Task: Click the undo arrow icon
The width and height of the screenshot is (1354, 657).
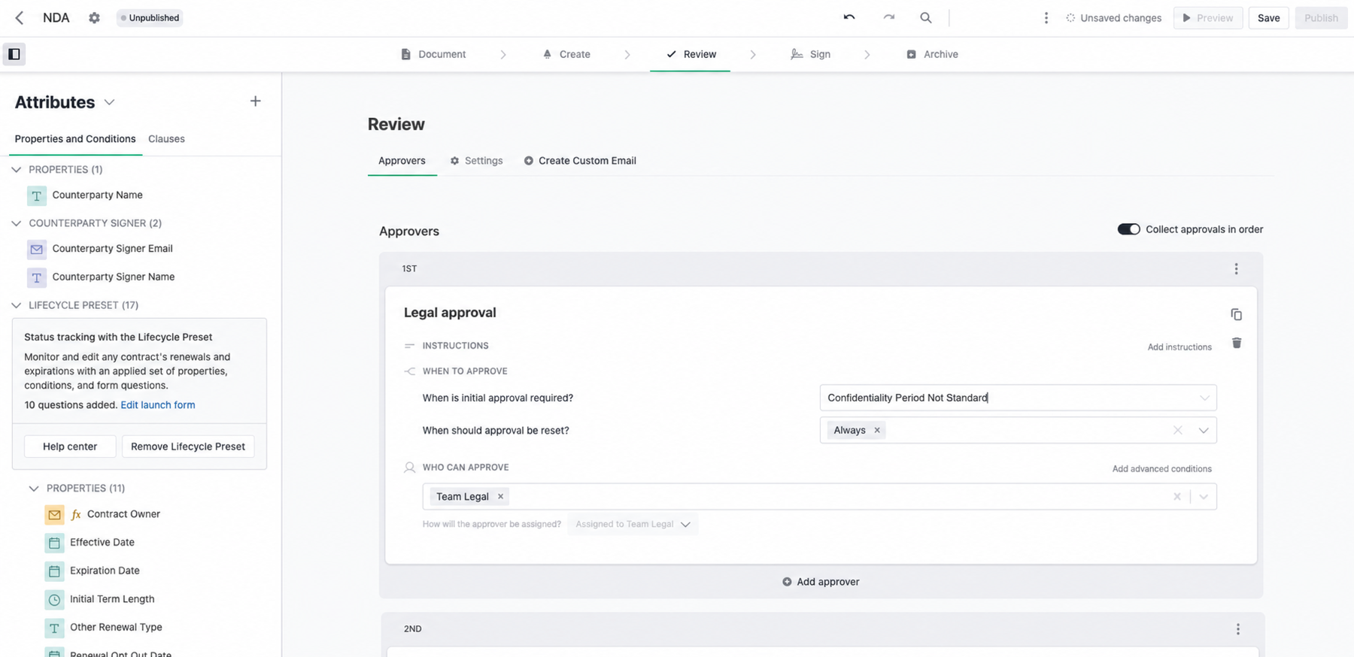Action: (849, 17)
